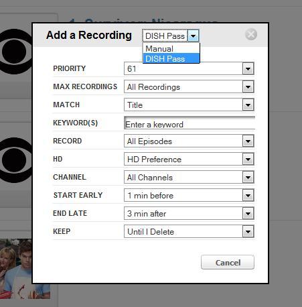Open the Record dropdown showing All Episodes
The width and height of the screenshot is (302, 307).
pyautogui.click(x=189, y=141)
